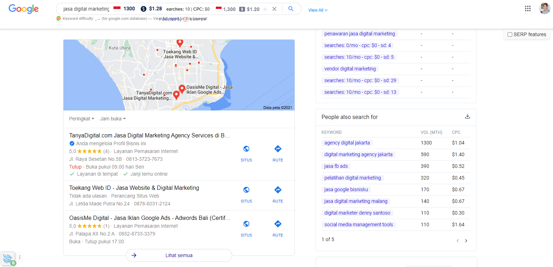
Task: Click the $1.04 CPC value
Action: (x=458, y=143)
